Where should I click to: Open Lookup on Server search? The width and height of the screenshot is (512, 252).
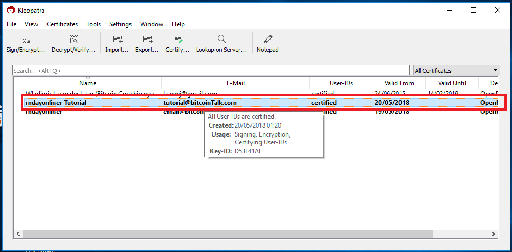pyautogui.click(x=221, y=44)
